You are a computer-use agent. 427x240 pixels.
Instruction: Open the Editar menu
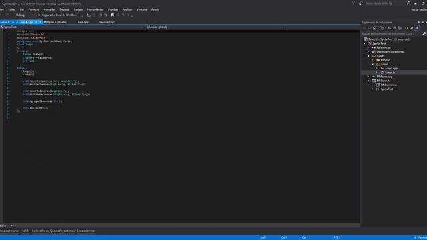click(x=12, y=9)
